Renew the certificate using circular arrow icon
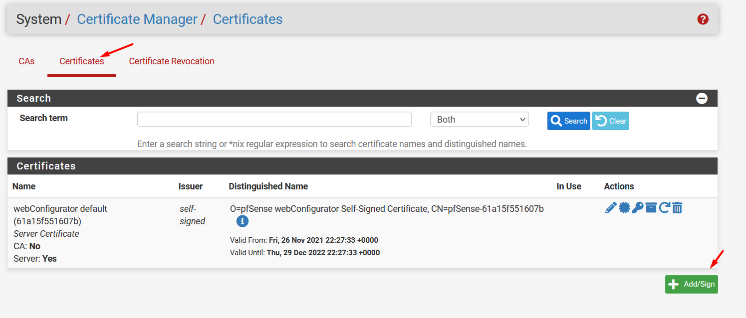746x318 pixels. pyautogui.click(x=664, y=208)
